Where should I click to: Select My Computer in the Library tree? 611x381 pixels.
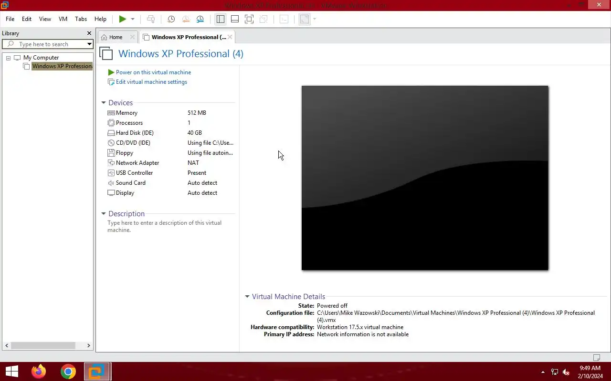tap(41, 58)
